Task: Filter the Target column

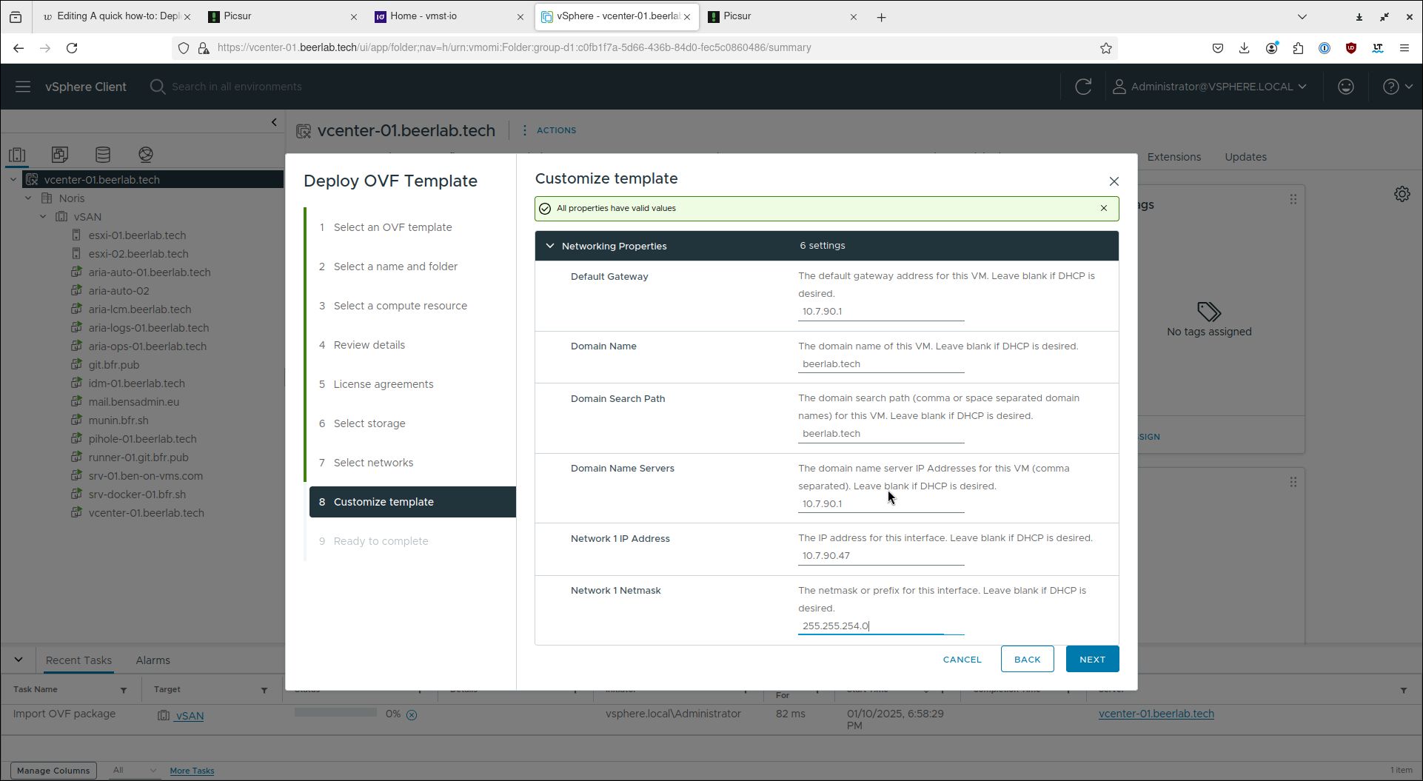Action: point(264,690)
